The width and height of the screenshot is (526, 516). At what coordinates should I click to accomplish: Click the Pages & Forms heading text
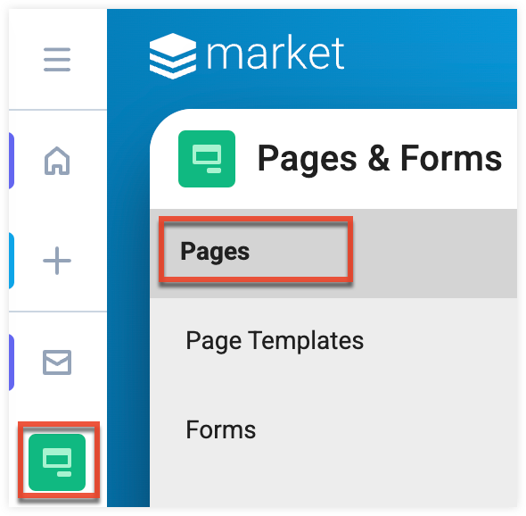coord(380,159)
